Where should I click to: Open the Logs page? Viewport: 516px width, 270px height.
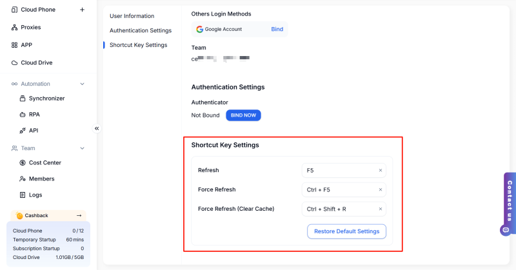point(35,195)
